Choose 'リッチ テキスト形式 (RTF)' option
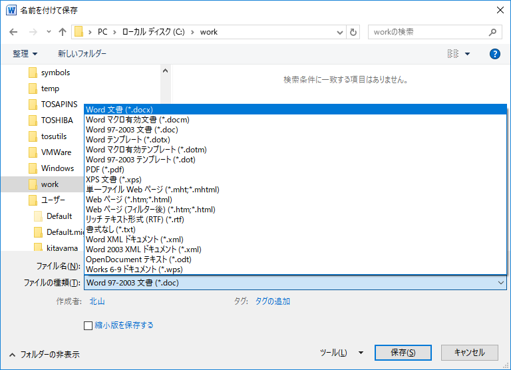This screenshot has width=511, height=370. click(x=295, y=220)
